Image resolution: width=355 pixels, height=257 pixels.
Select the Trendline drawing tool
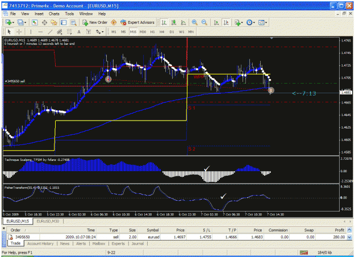point(50,32)
